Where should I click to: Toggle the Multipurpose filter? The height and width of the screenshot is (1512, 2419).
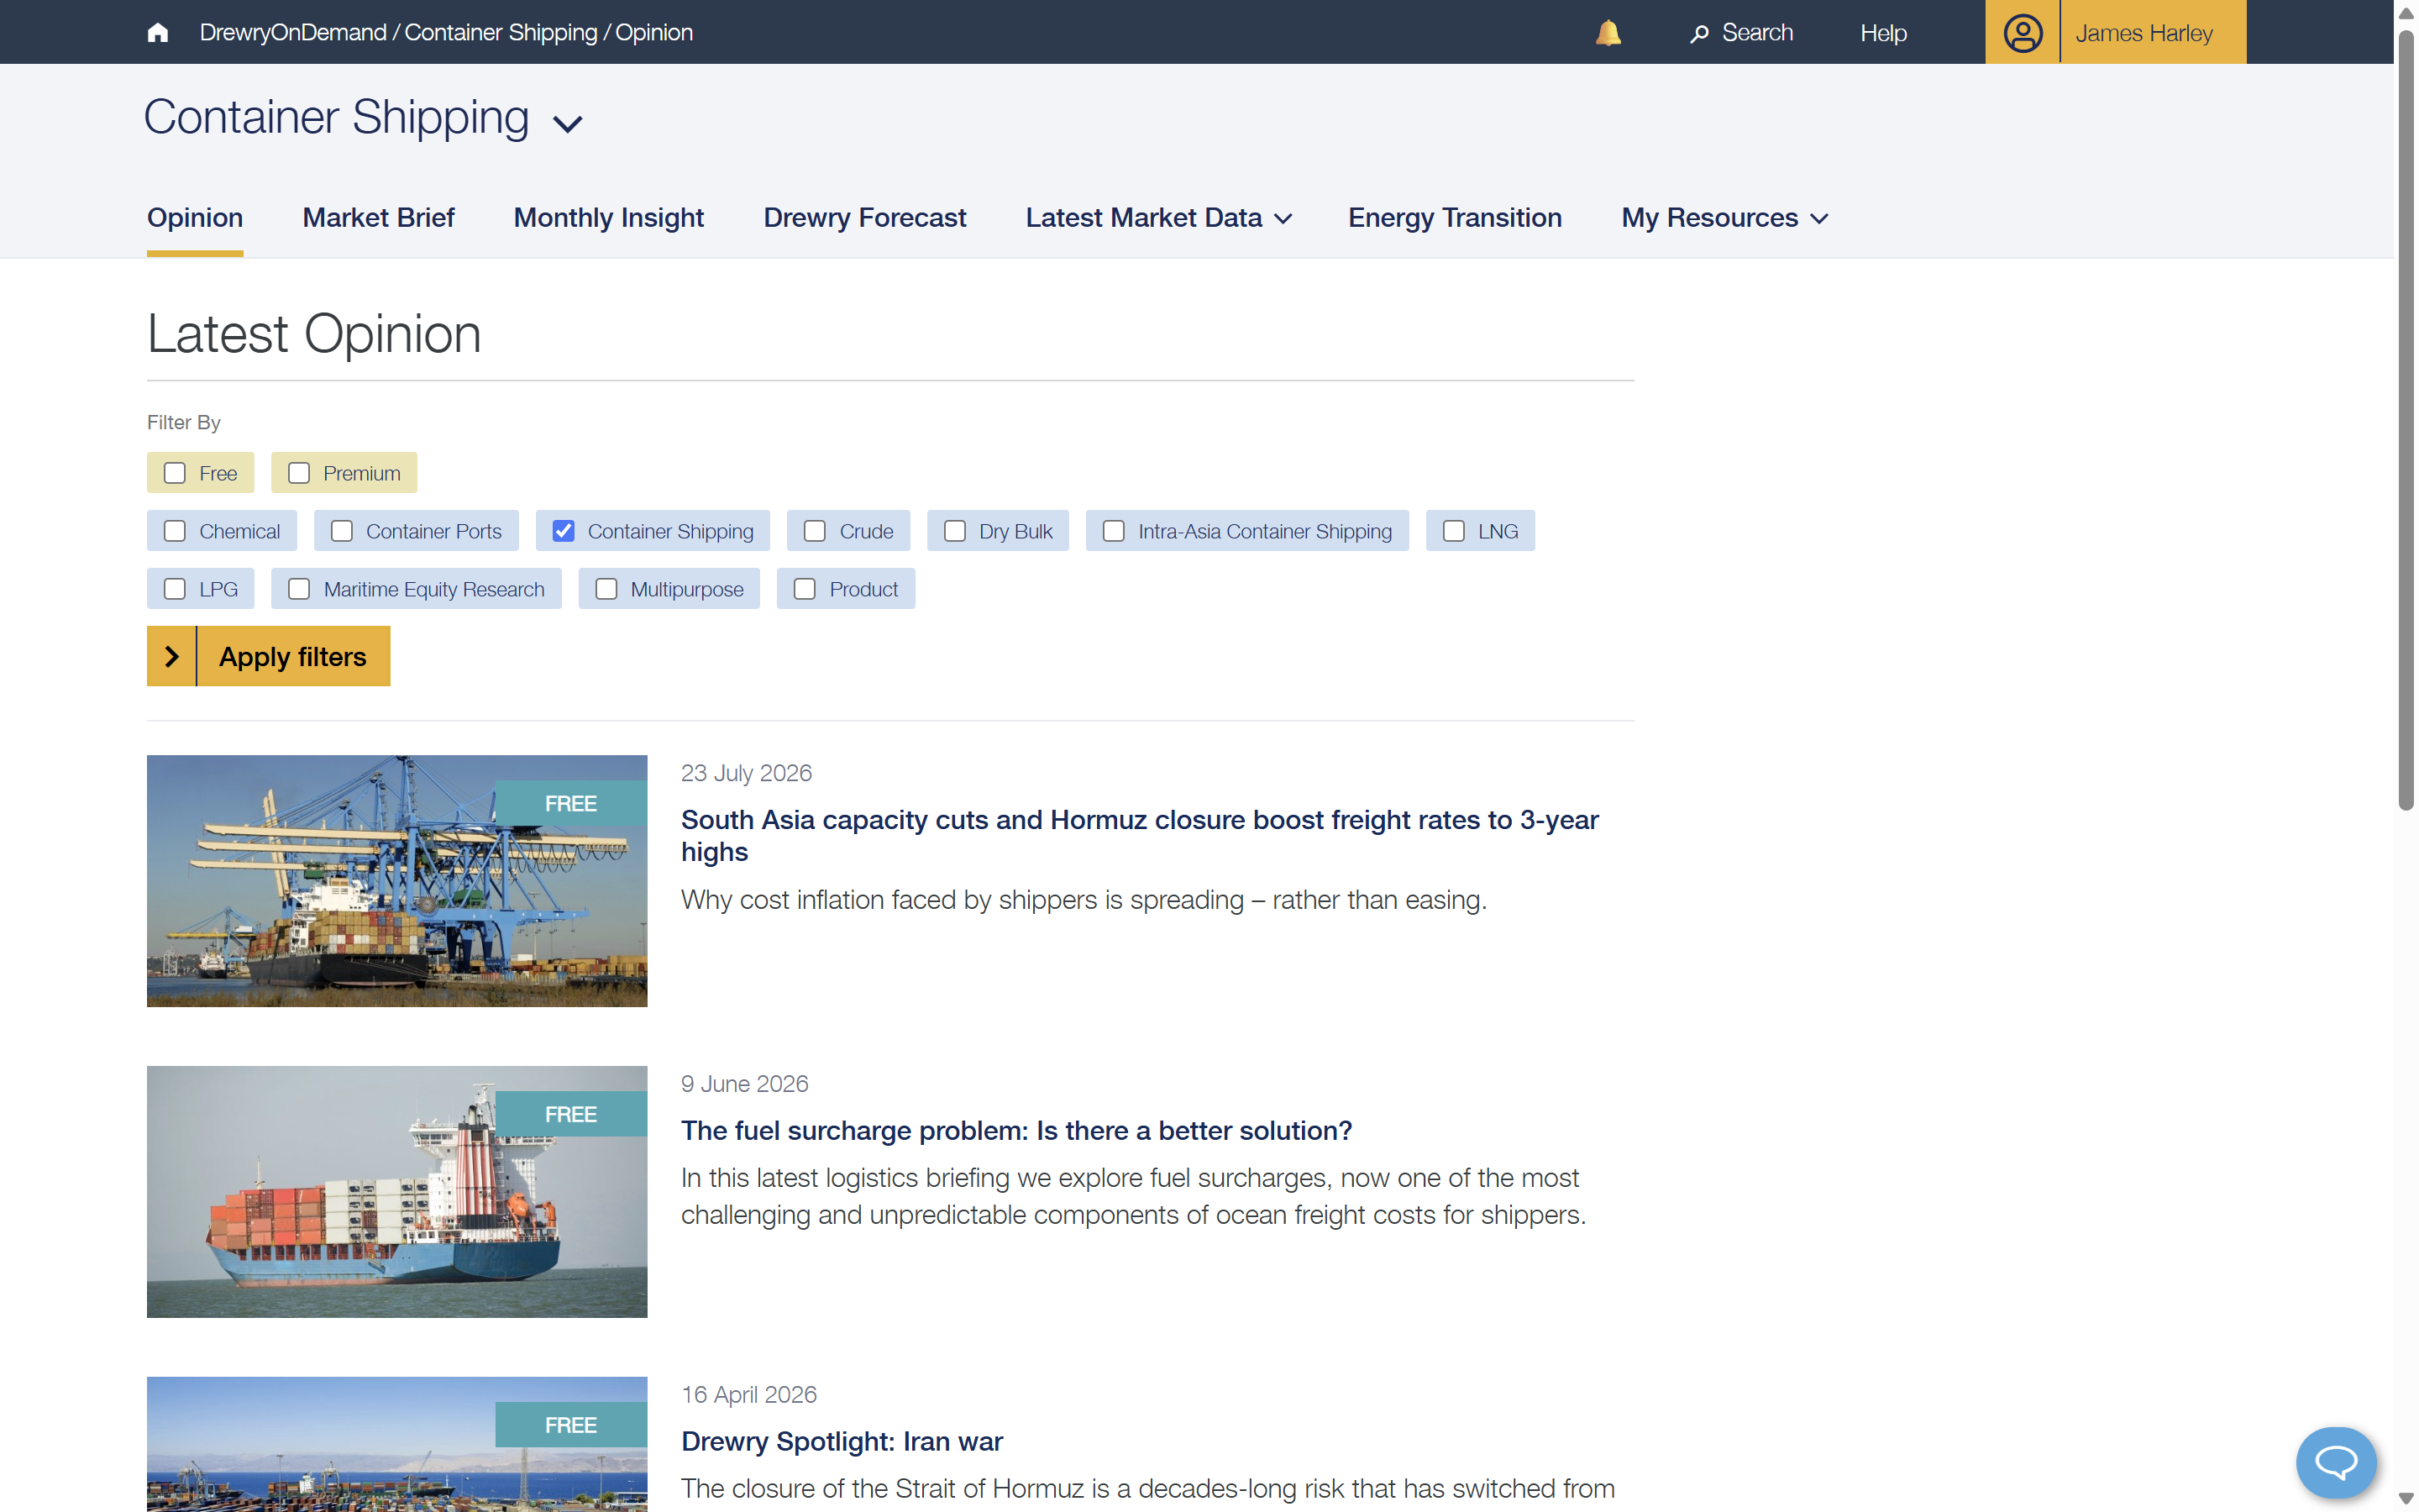pyautogui.click(x=606, y=589)
